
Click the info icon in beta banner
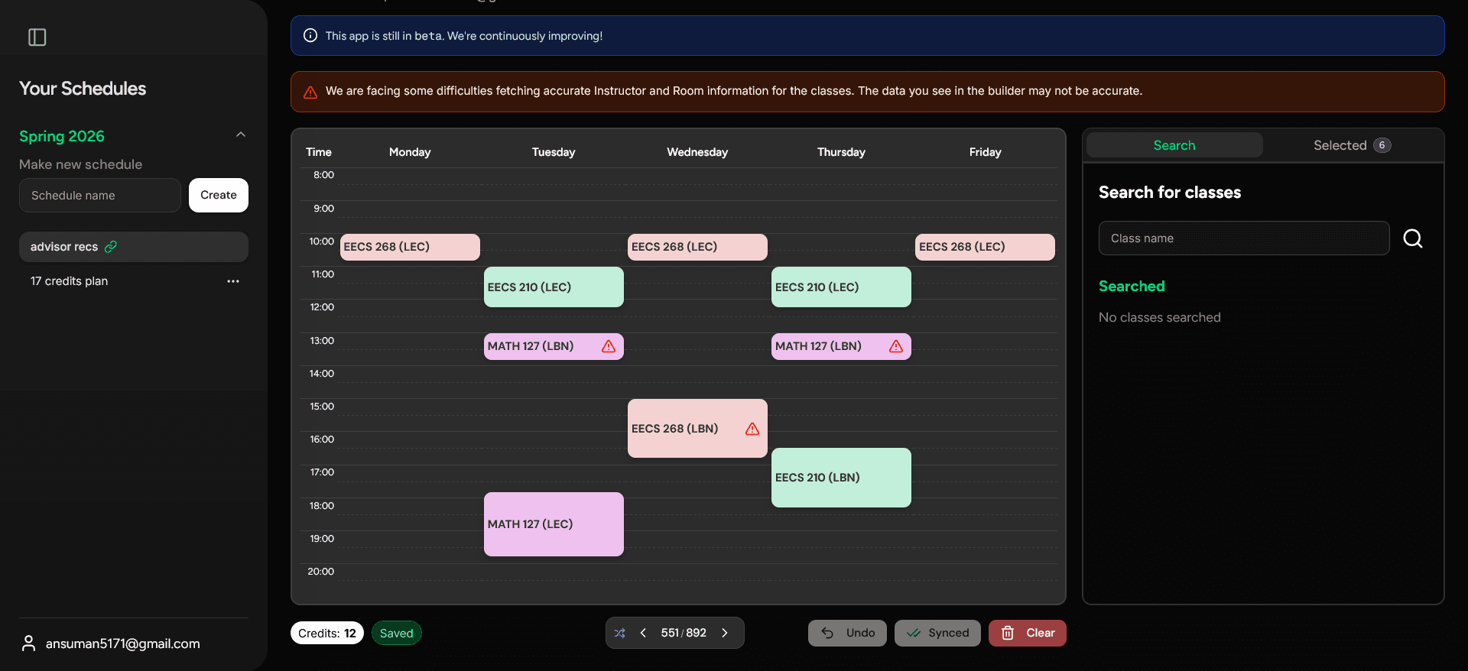(x=310, y=35)
